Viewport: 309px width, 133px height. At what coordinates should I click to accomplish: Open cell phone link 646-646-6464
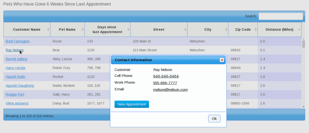pos(166,76)
